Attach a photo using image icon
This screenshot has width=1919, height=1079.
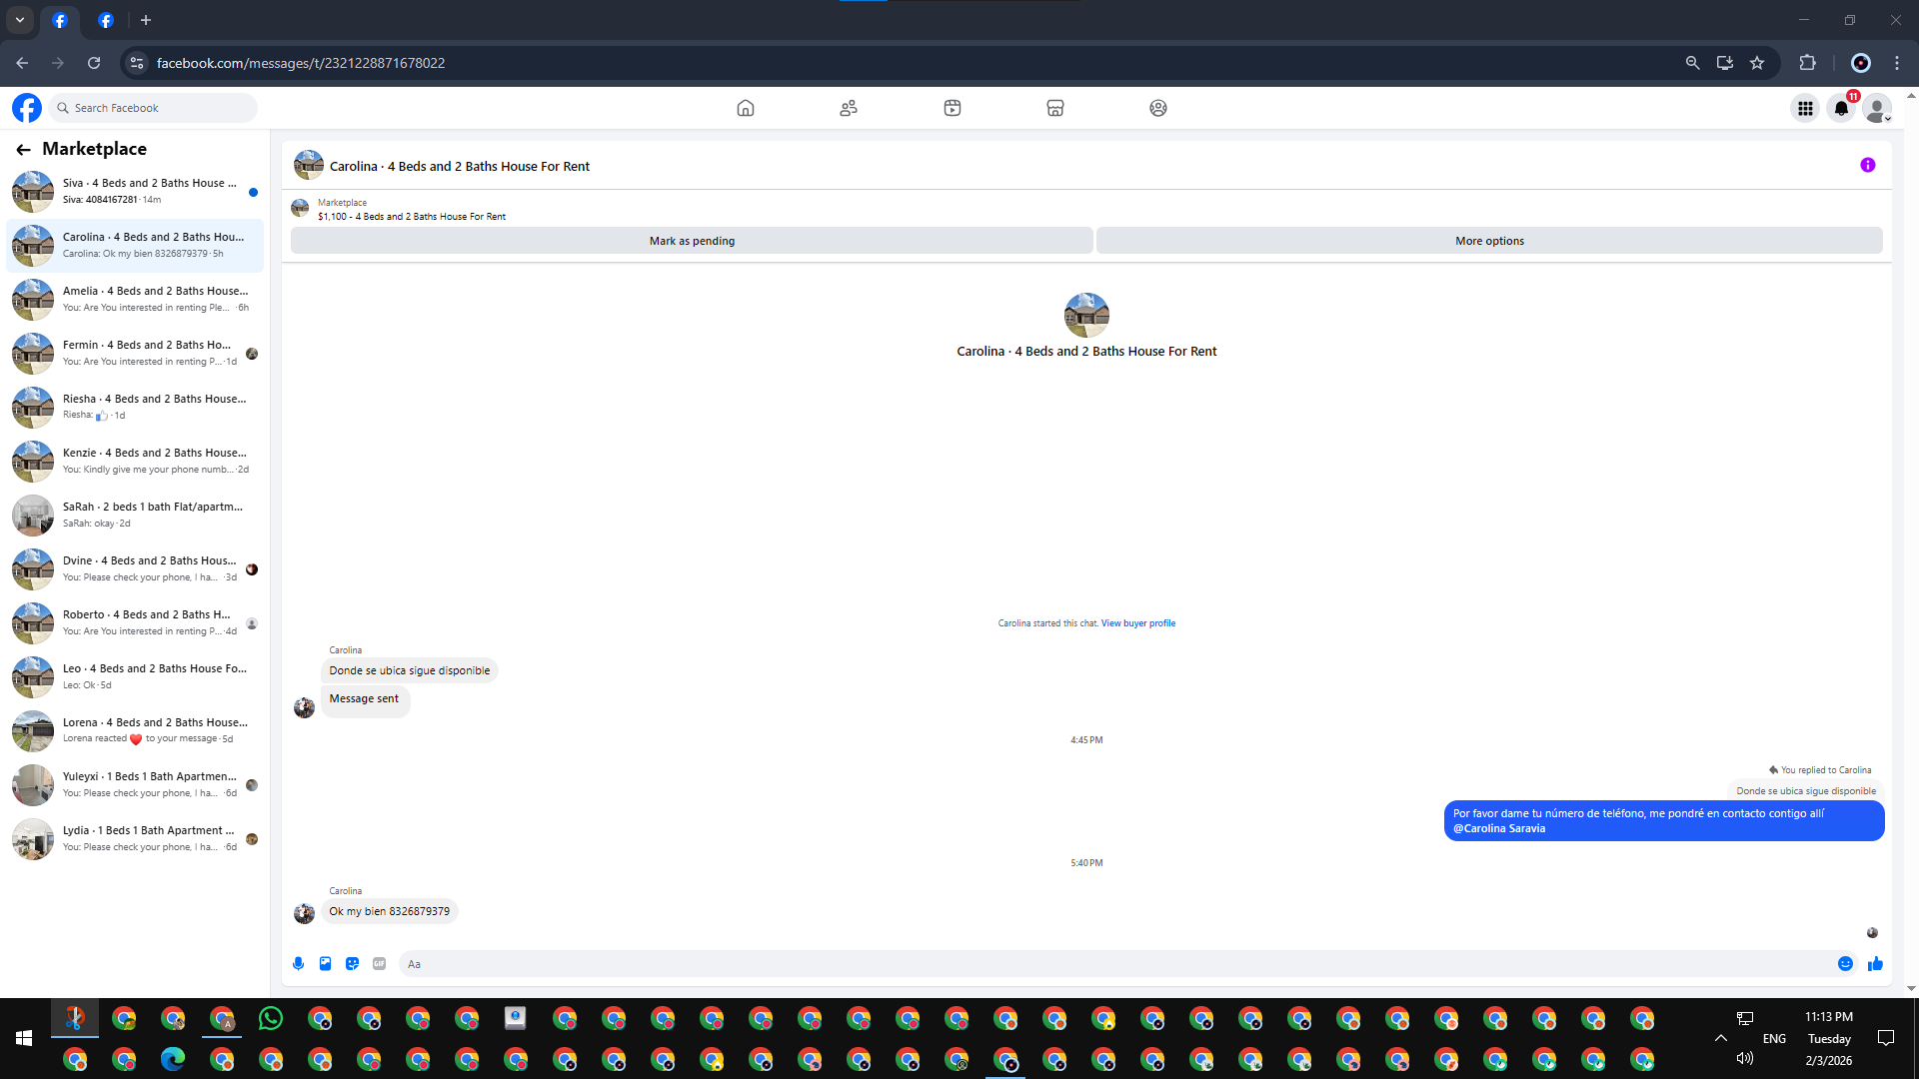click(325, 964)
